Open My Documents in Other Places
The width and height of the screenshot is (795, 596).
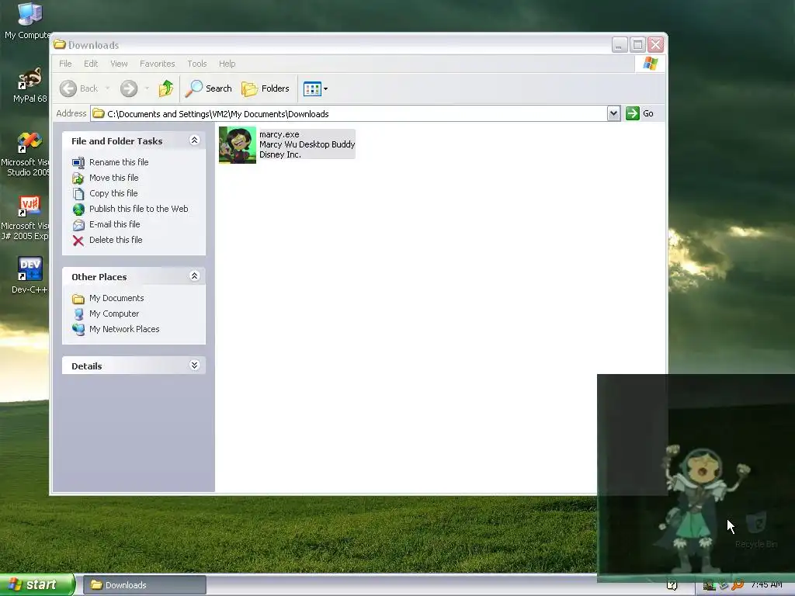(x=116, y=299)
